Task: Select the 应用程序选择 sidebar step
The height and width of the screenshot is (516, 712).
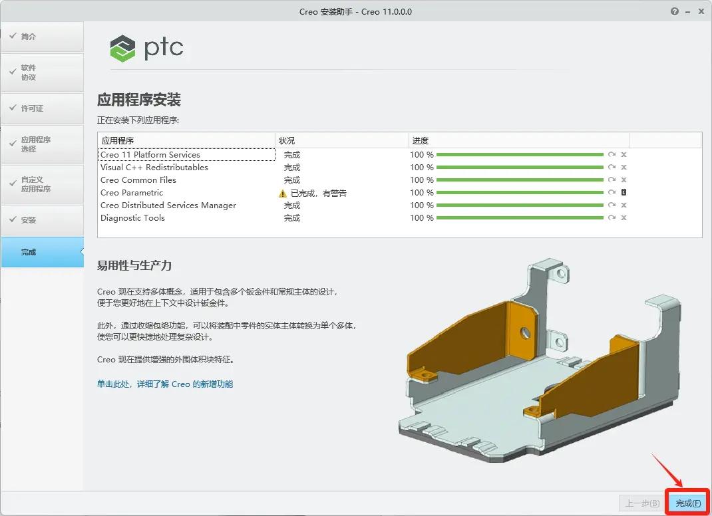Action: (42, 144)
